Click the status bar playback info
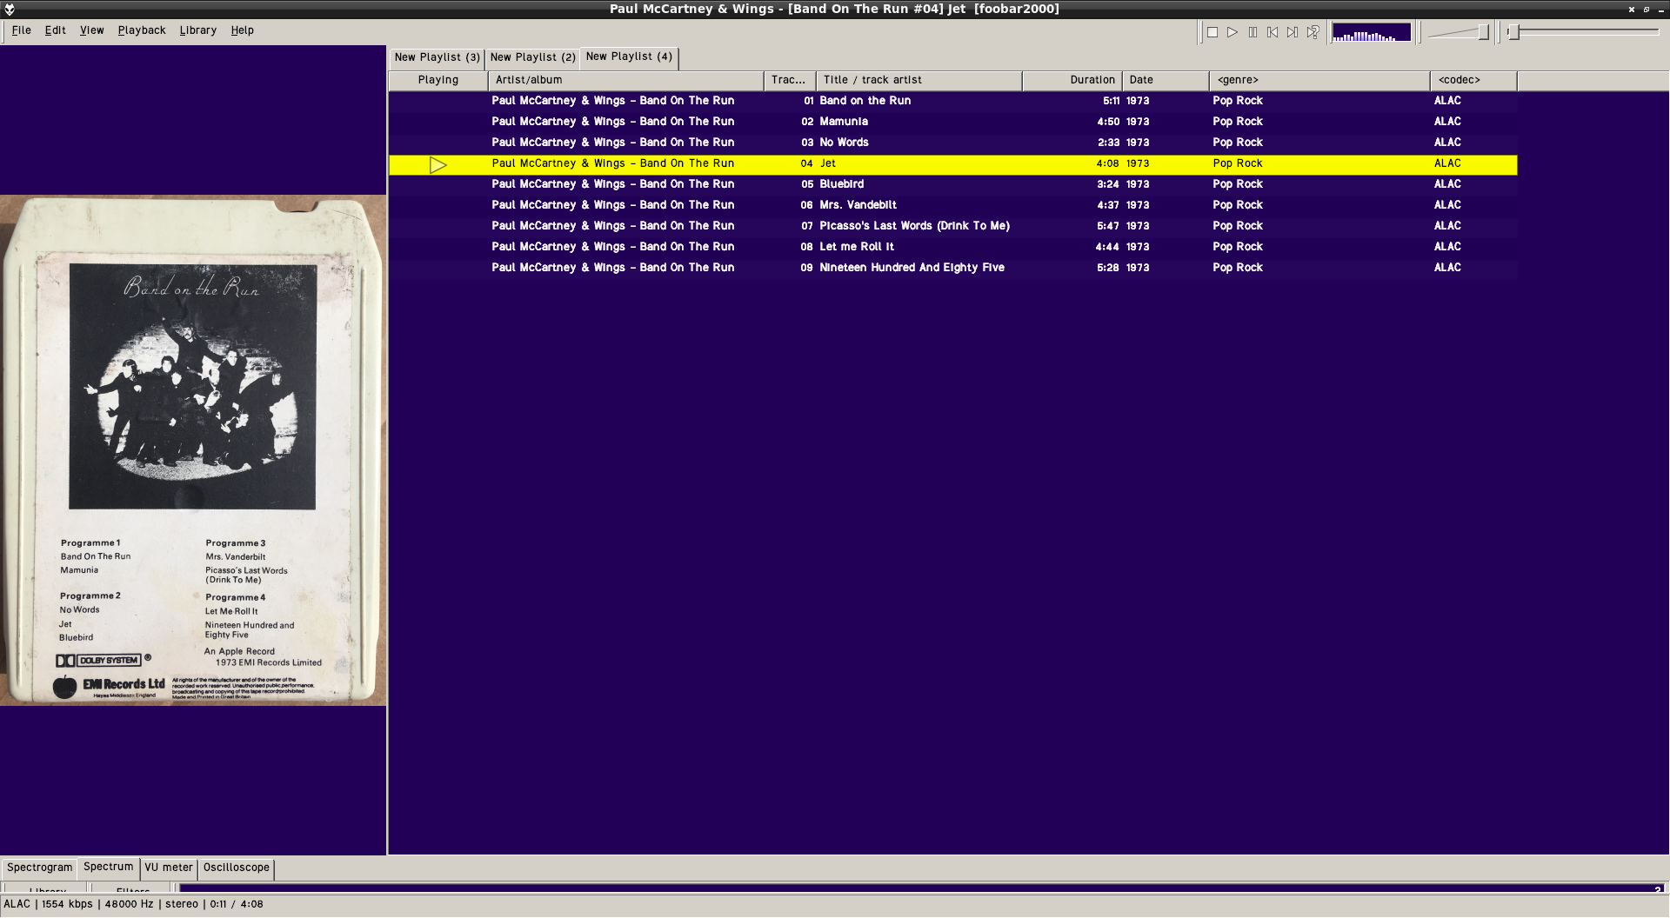 (x=134, y=904)
